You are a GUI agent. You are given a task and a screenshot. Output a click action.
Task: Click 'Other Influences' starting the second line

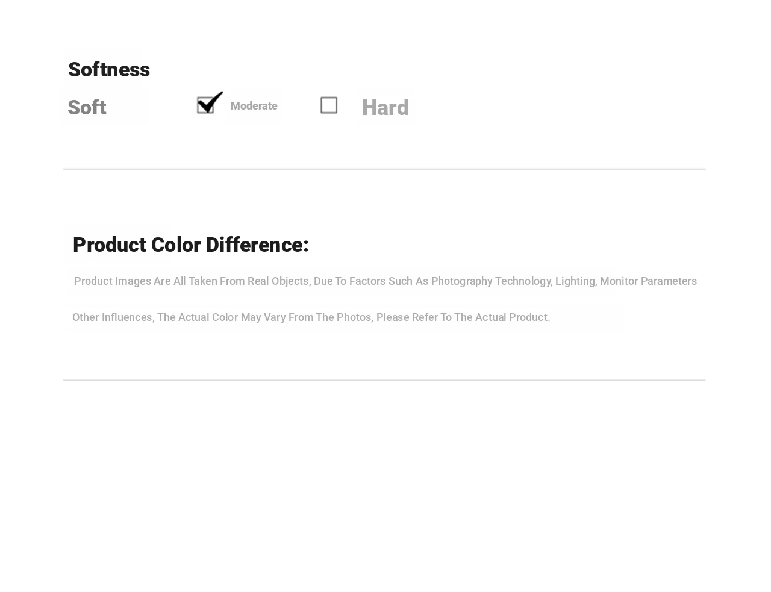(112, 317)
